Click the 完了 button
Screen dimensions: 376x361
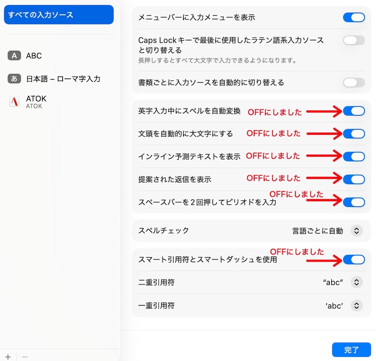coord(351,350)
